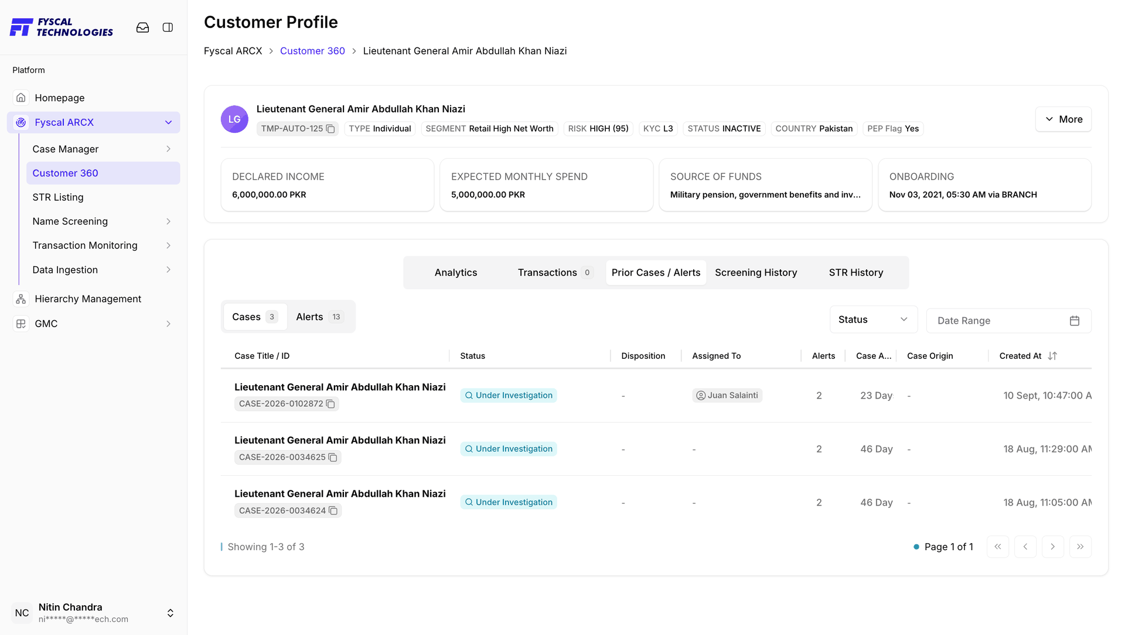Open Customer 360 breadcrumb link
Image resolution: width=1125 pixels, height=635 pixels.
tap(312, 51)
